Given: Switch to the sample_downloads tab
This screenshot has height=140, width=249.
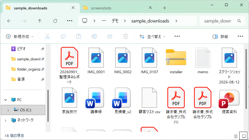Looking at the screenshot, I should [x=41, y=8].
